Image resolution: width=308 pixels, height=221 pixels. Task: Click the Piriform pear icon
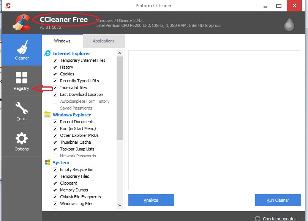tap(289, 24)
